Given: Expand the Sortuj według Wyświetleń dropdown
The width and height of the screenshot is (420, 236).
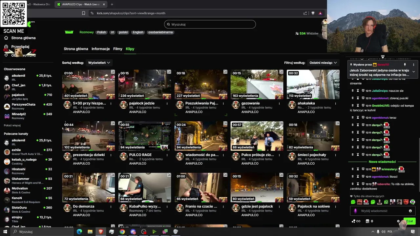Looking at the screenshot, I should pos(99,63).
